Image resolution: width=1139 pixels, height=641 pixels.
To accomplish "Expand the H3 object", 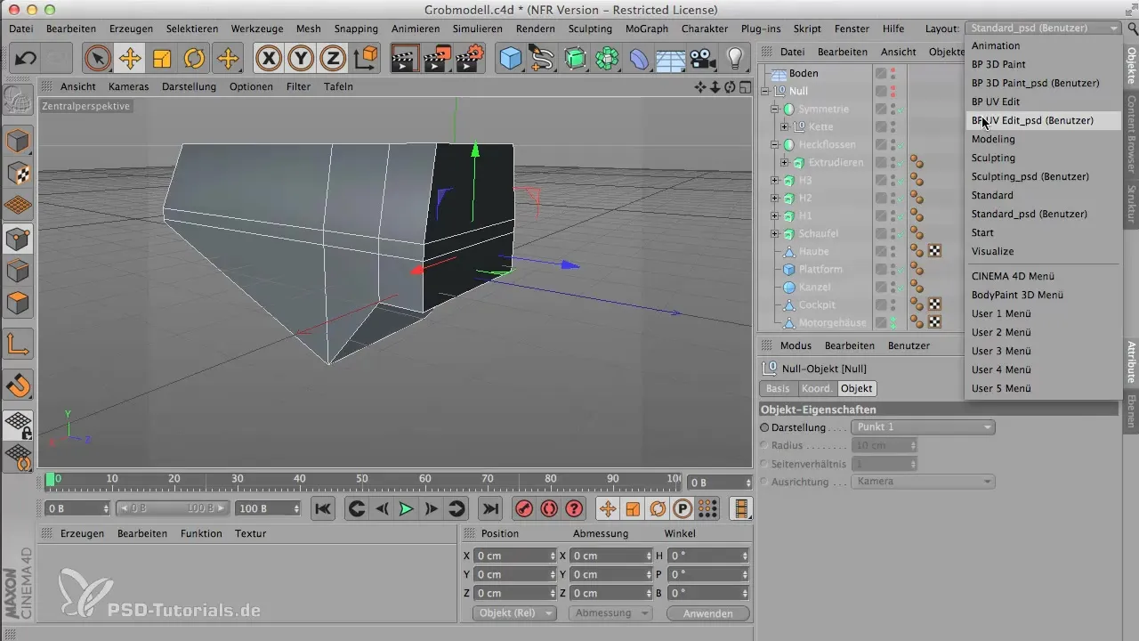I will [x=774, y=180].
